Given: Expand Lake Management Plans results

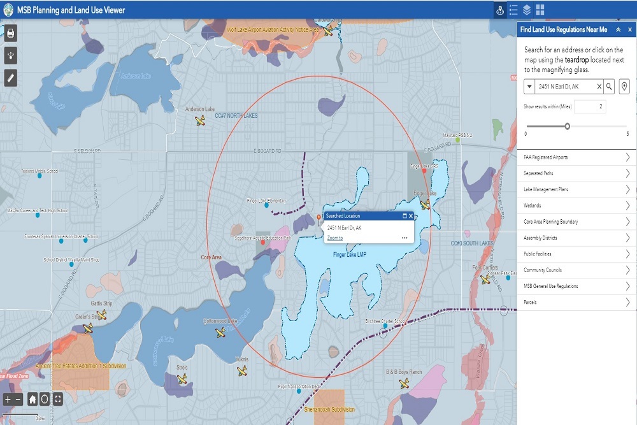Looking at the screenshot, I should coord(576,189).
